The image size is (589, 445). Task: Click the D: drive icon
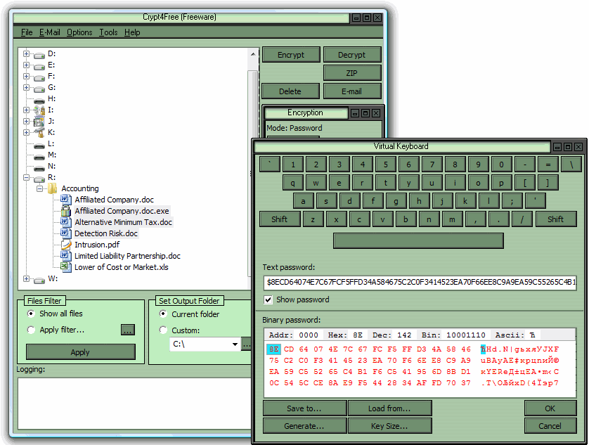39,55
